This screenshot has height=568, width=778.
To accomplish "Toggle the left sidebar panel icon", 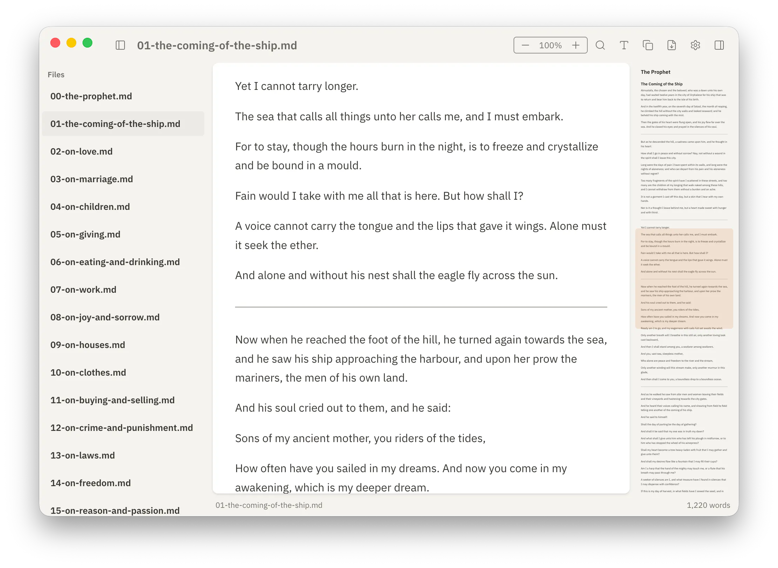I will 120,45.
